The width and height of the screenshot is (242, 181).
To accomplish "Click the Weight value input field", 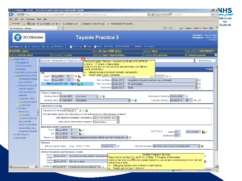I will point(70,76).
